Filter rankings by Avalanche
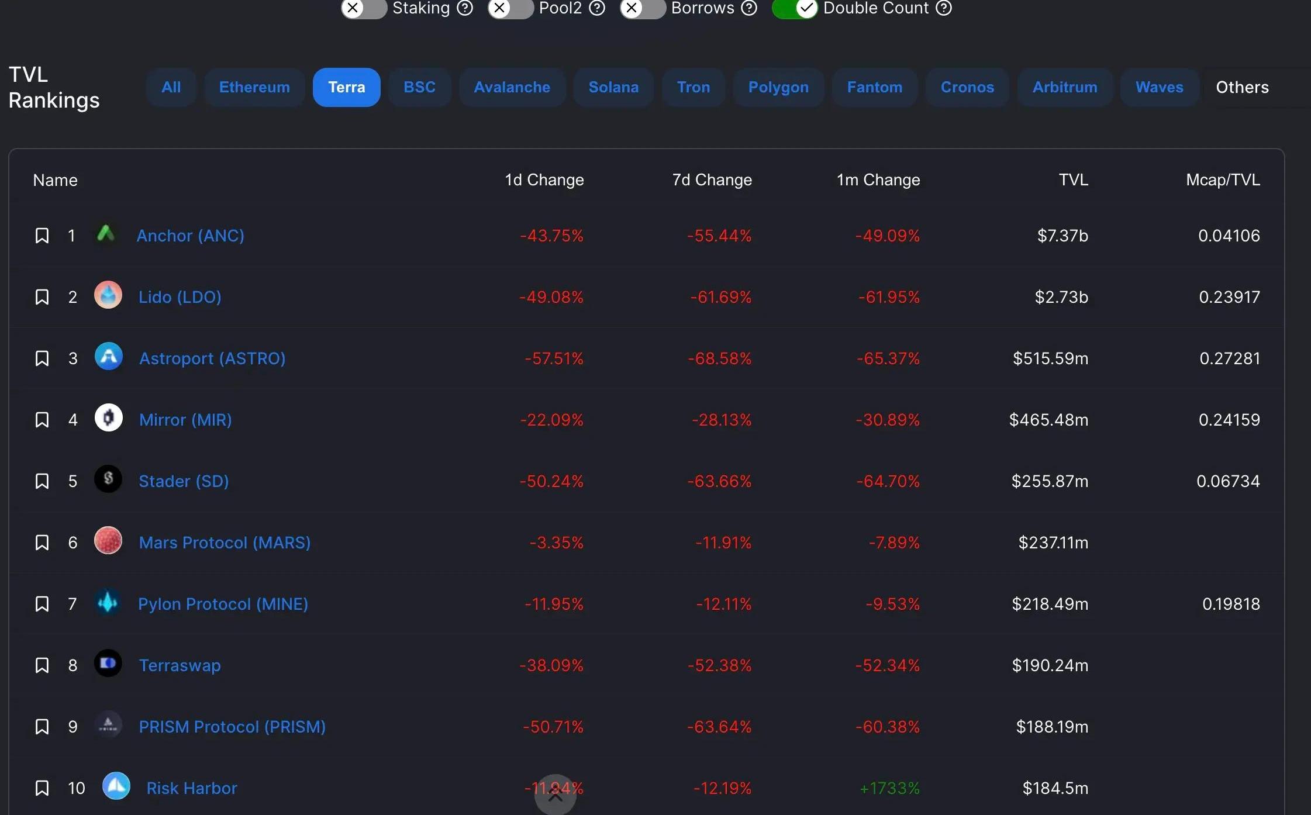 coord(512,88)
